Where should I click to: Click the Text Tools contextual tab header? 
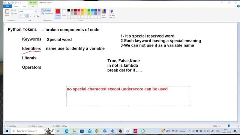[33, 3]
